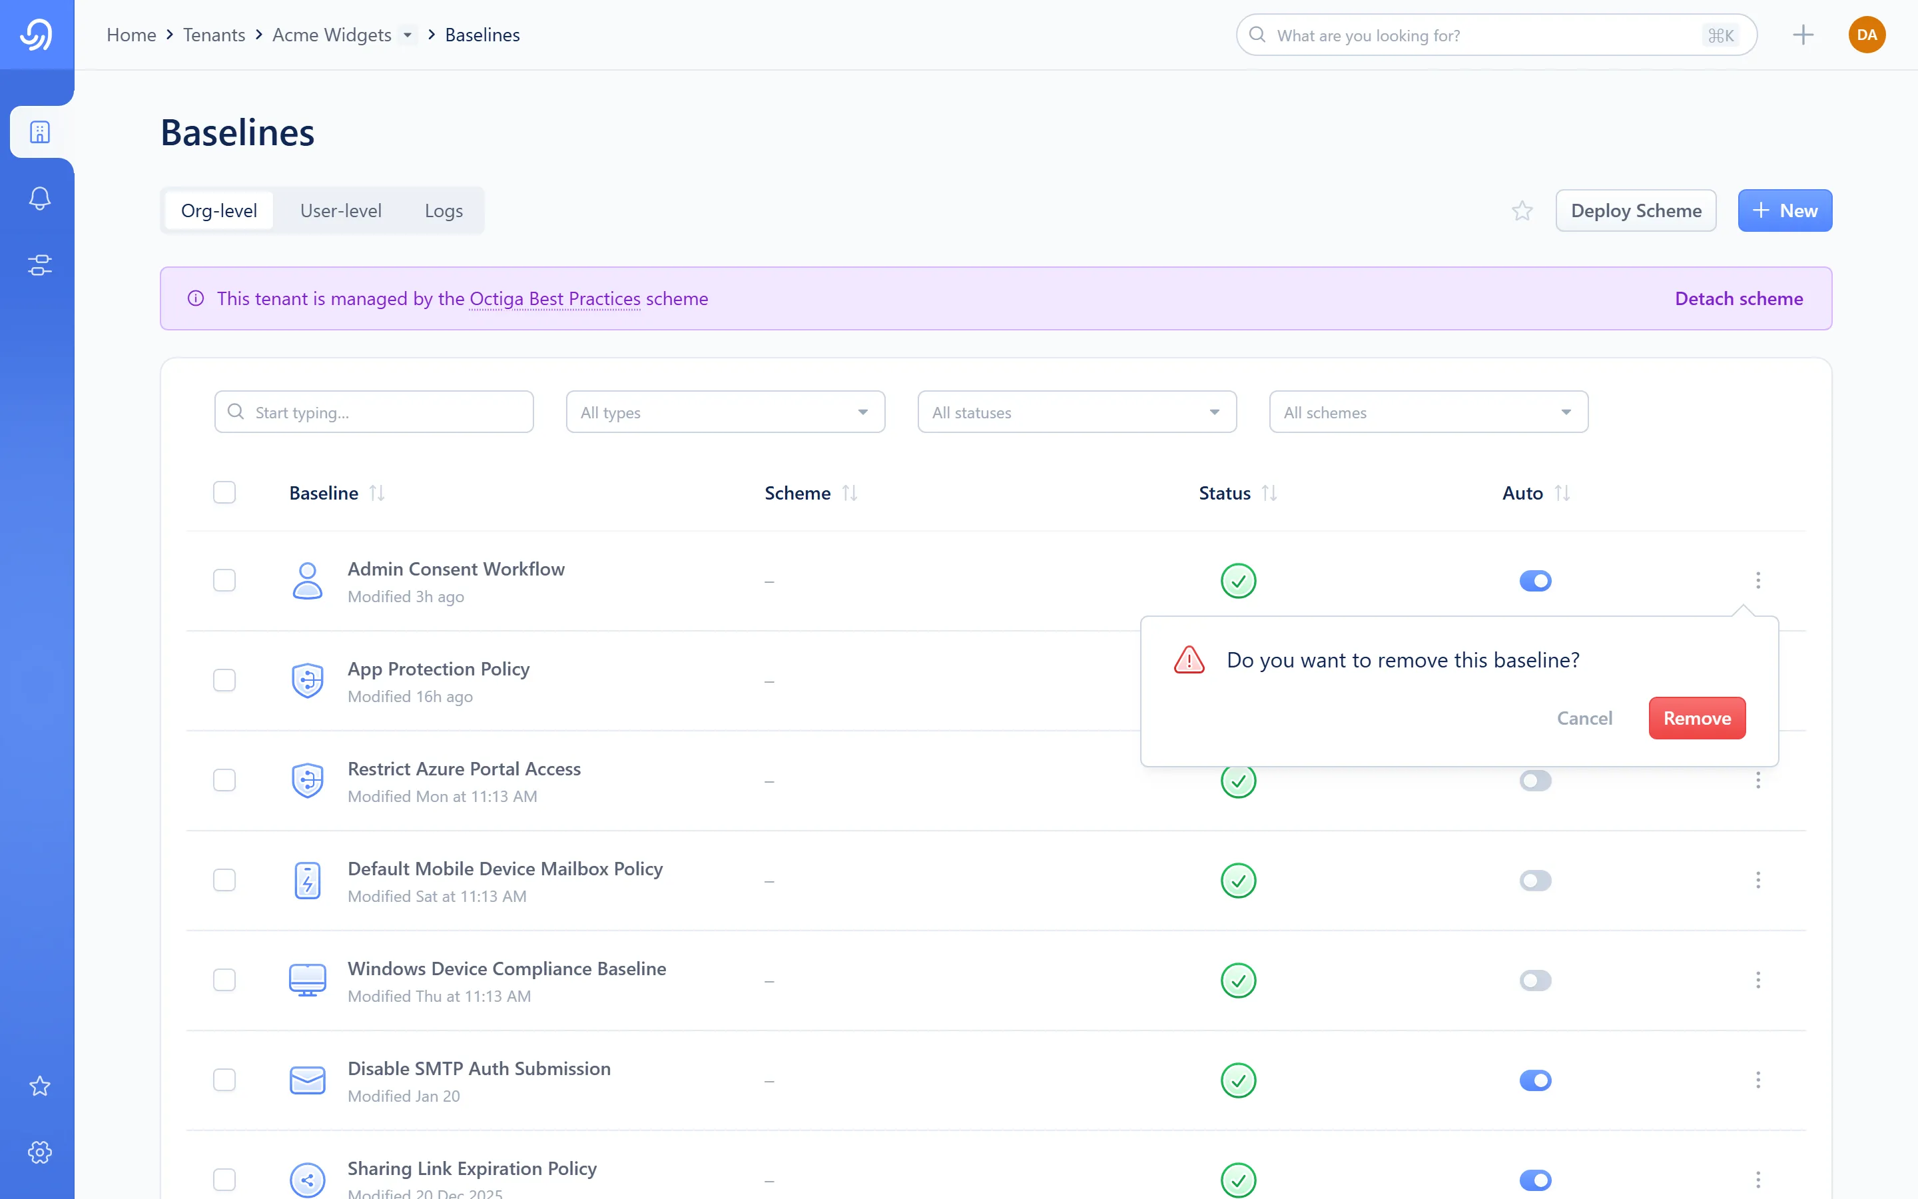Switch to the User-level tab
The image size is (1918, 1199).
pyautogui.click(x=341, y=211)
